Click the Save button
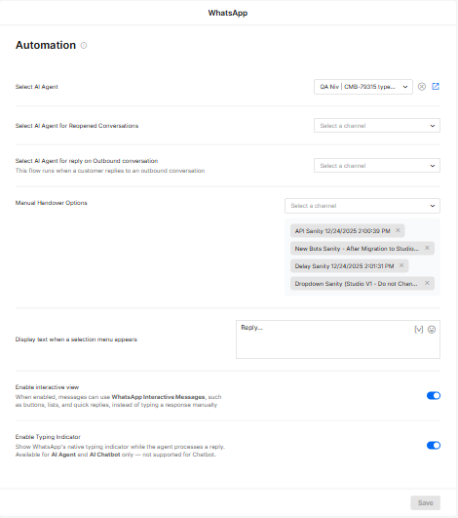This screenshot has width=458, height=518. [x=425, y=502]
